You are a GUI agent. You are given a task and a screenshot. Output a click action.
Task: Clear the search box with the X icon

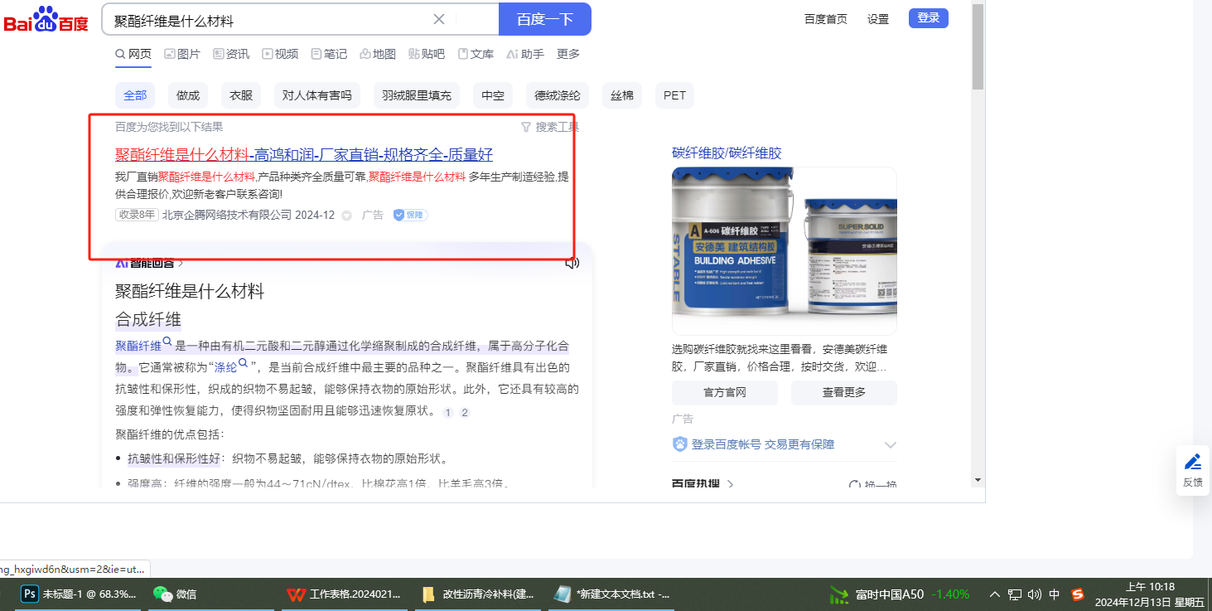tap(439, 19)
